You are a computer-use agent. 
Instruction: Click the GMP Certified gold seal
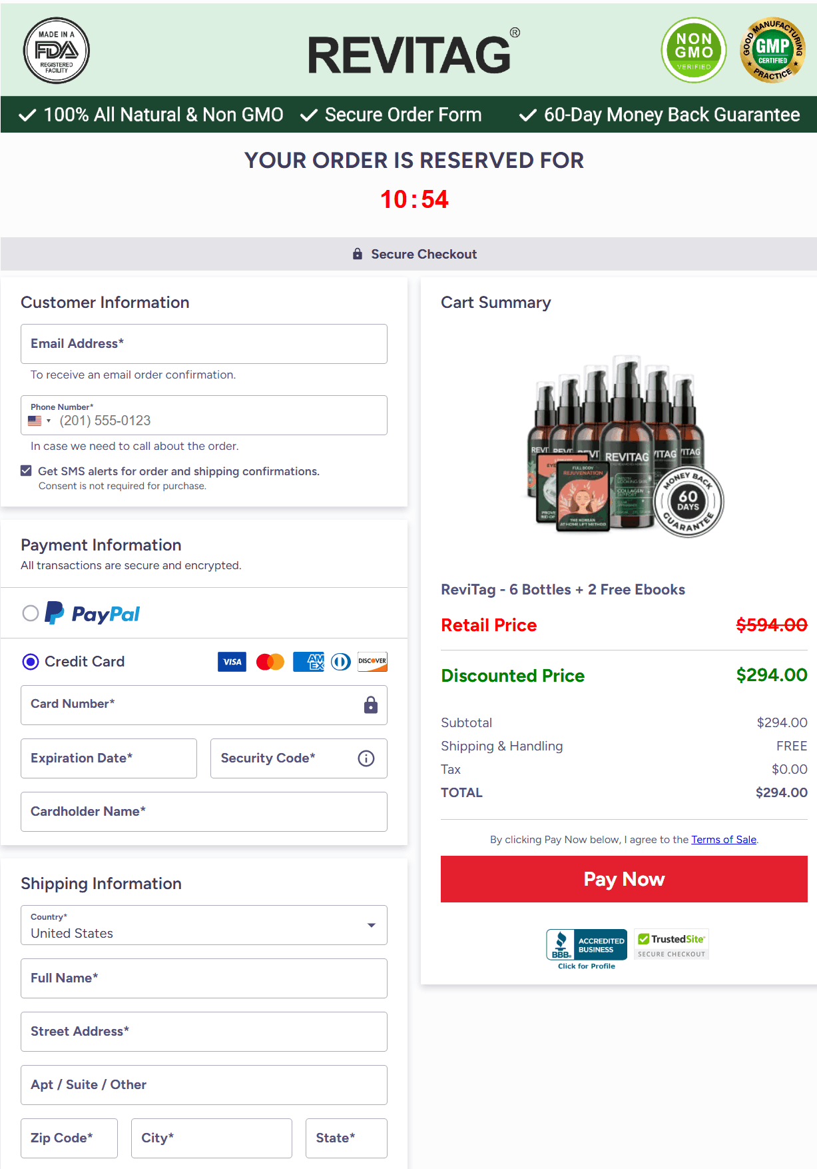772,51
